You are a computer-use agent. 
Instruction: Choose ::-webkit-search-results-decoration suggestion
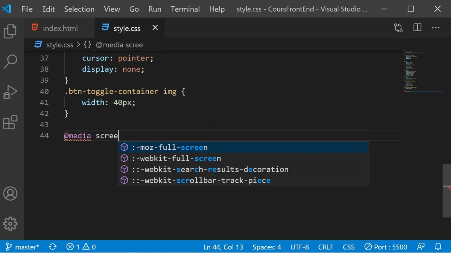[243, 169]
